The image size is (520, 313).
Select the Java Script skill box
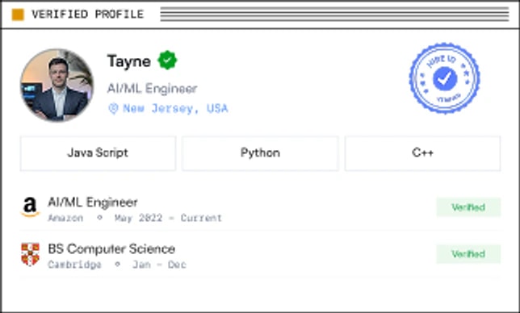click(x=99, y=153)
